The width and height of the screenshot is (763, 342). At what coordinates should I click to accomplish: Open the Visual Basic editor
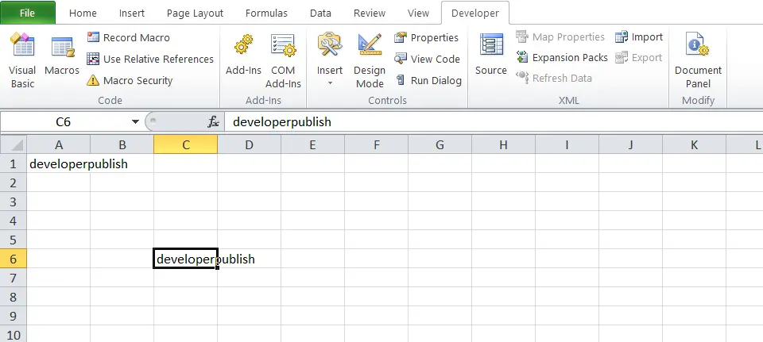(x=22, y=61)
